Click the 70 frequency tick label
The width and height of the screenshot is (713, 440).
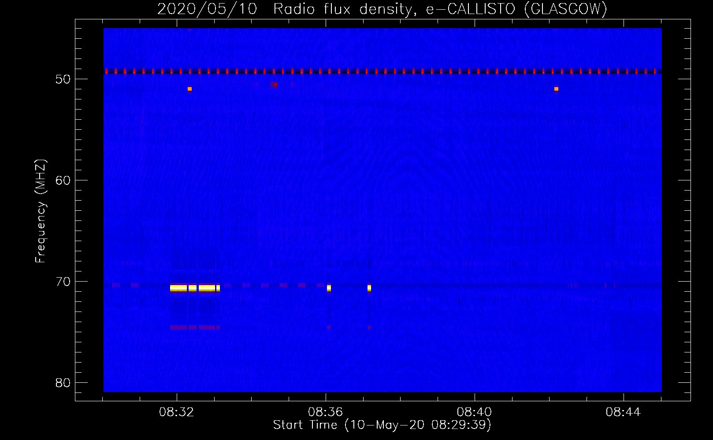pyautogui.click(x=63, y=282)
